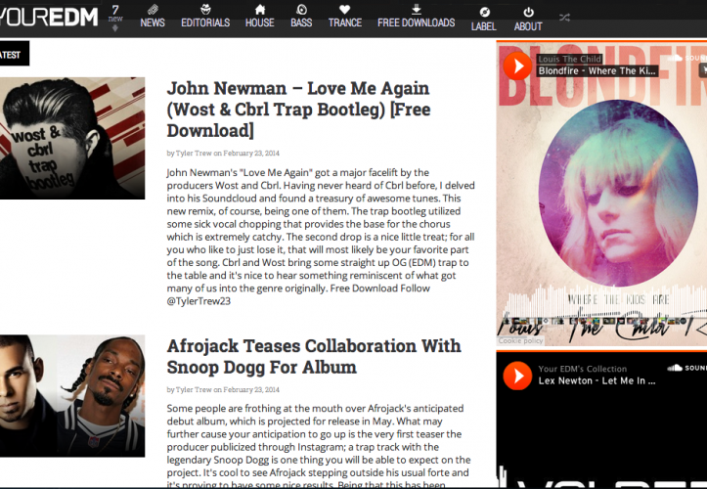Open John Newman Love Me Again article title
The height and width of the screenshot is (489, 707).
coord(298,110)
